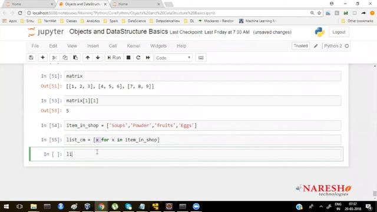Open the cell type Code dropdown
The image size is (377, 212).
[x=173, y=58]
